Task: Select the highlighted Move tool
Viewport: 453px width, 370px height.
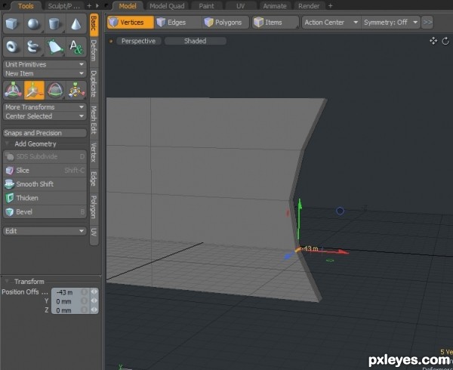Action: tap(34, 90)
